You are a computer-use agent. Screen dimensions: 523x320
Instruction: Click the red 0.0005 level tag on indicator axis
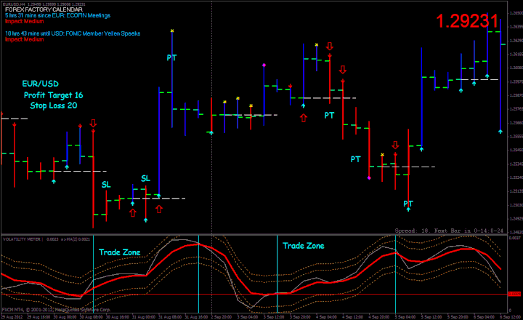pyautogui.click(x=514, y=294)
